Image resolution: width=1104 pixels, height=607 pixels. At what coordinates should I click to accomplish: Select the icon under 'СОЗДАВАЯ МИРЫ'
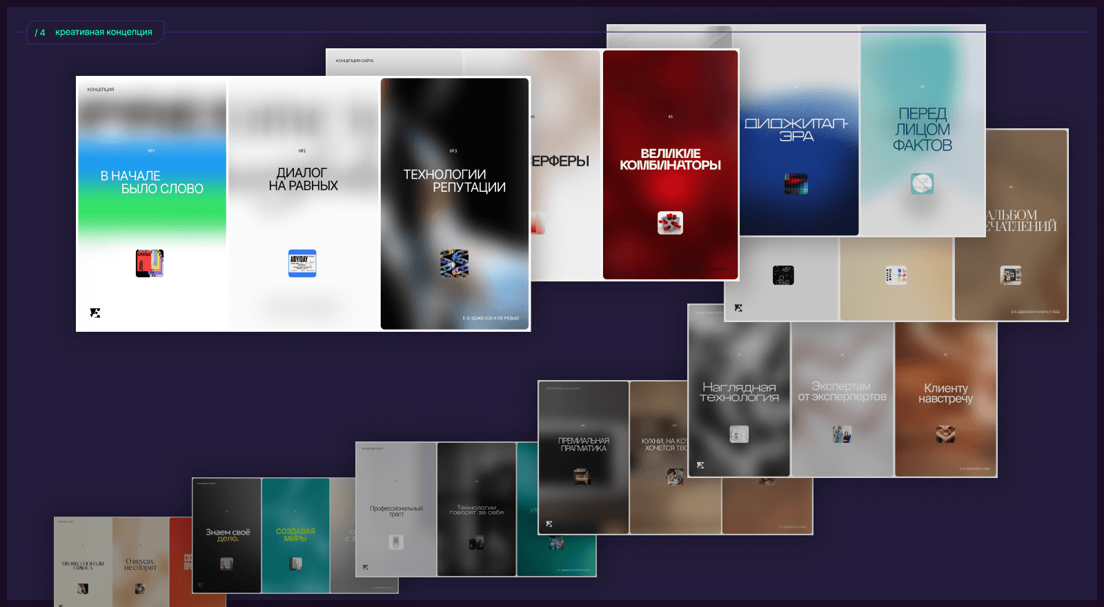pos(295,564)
